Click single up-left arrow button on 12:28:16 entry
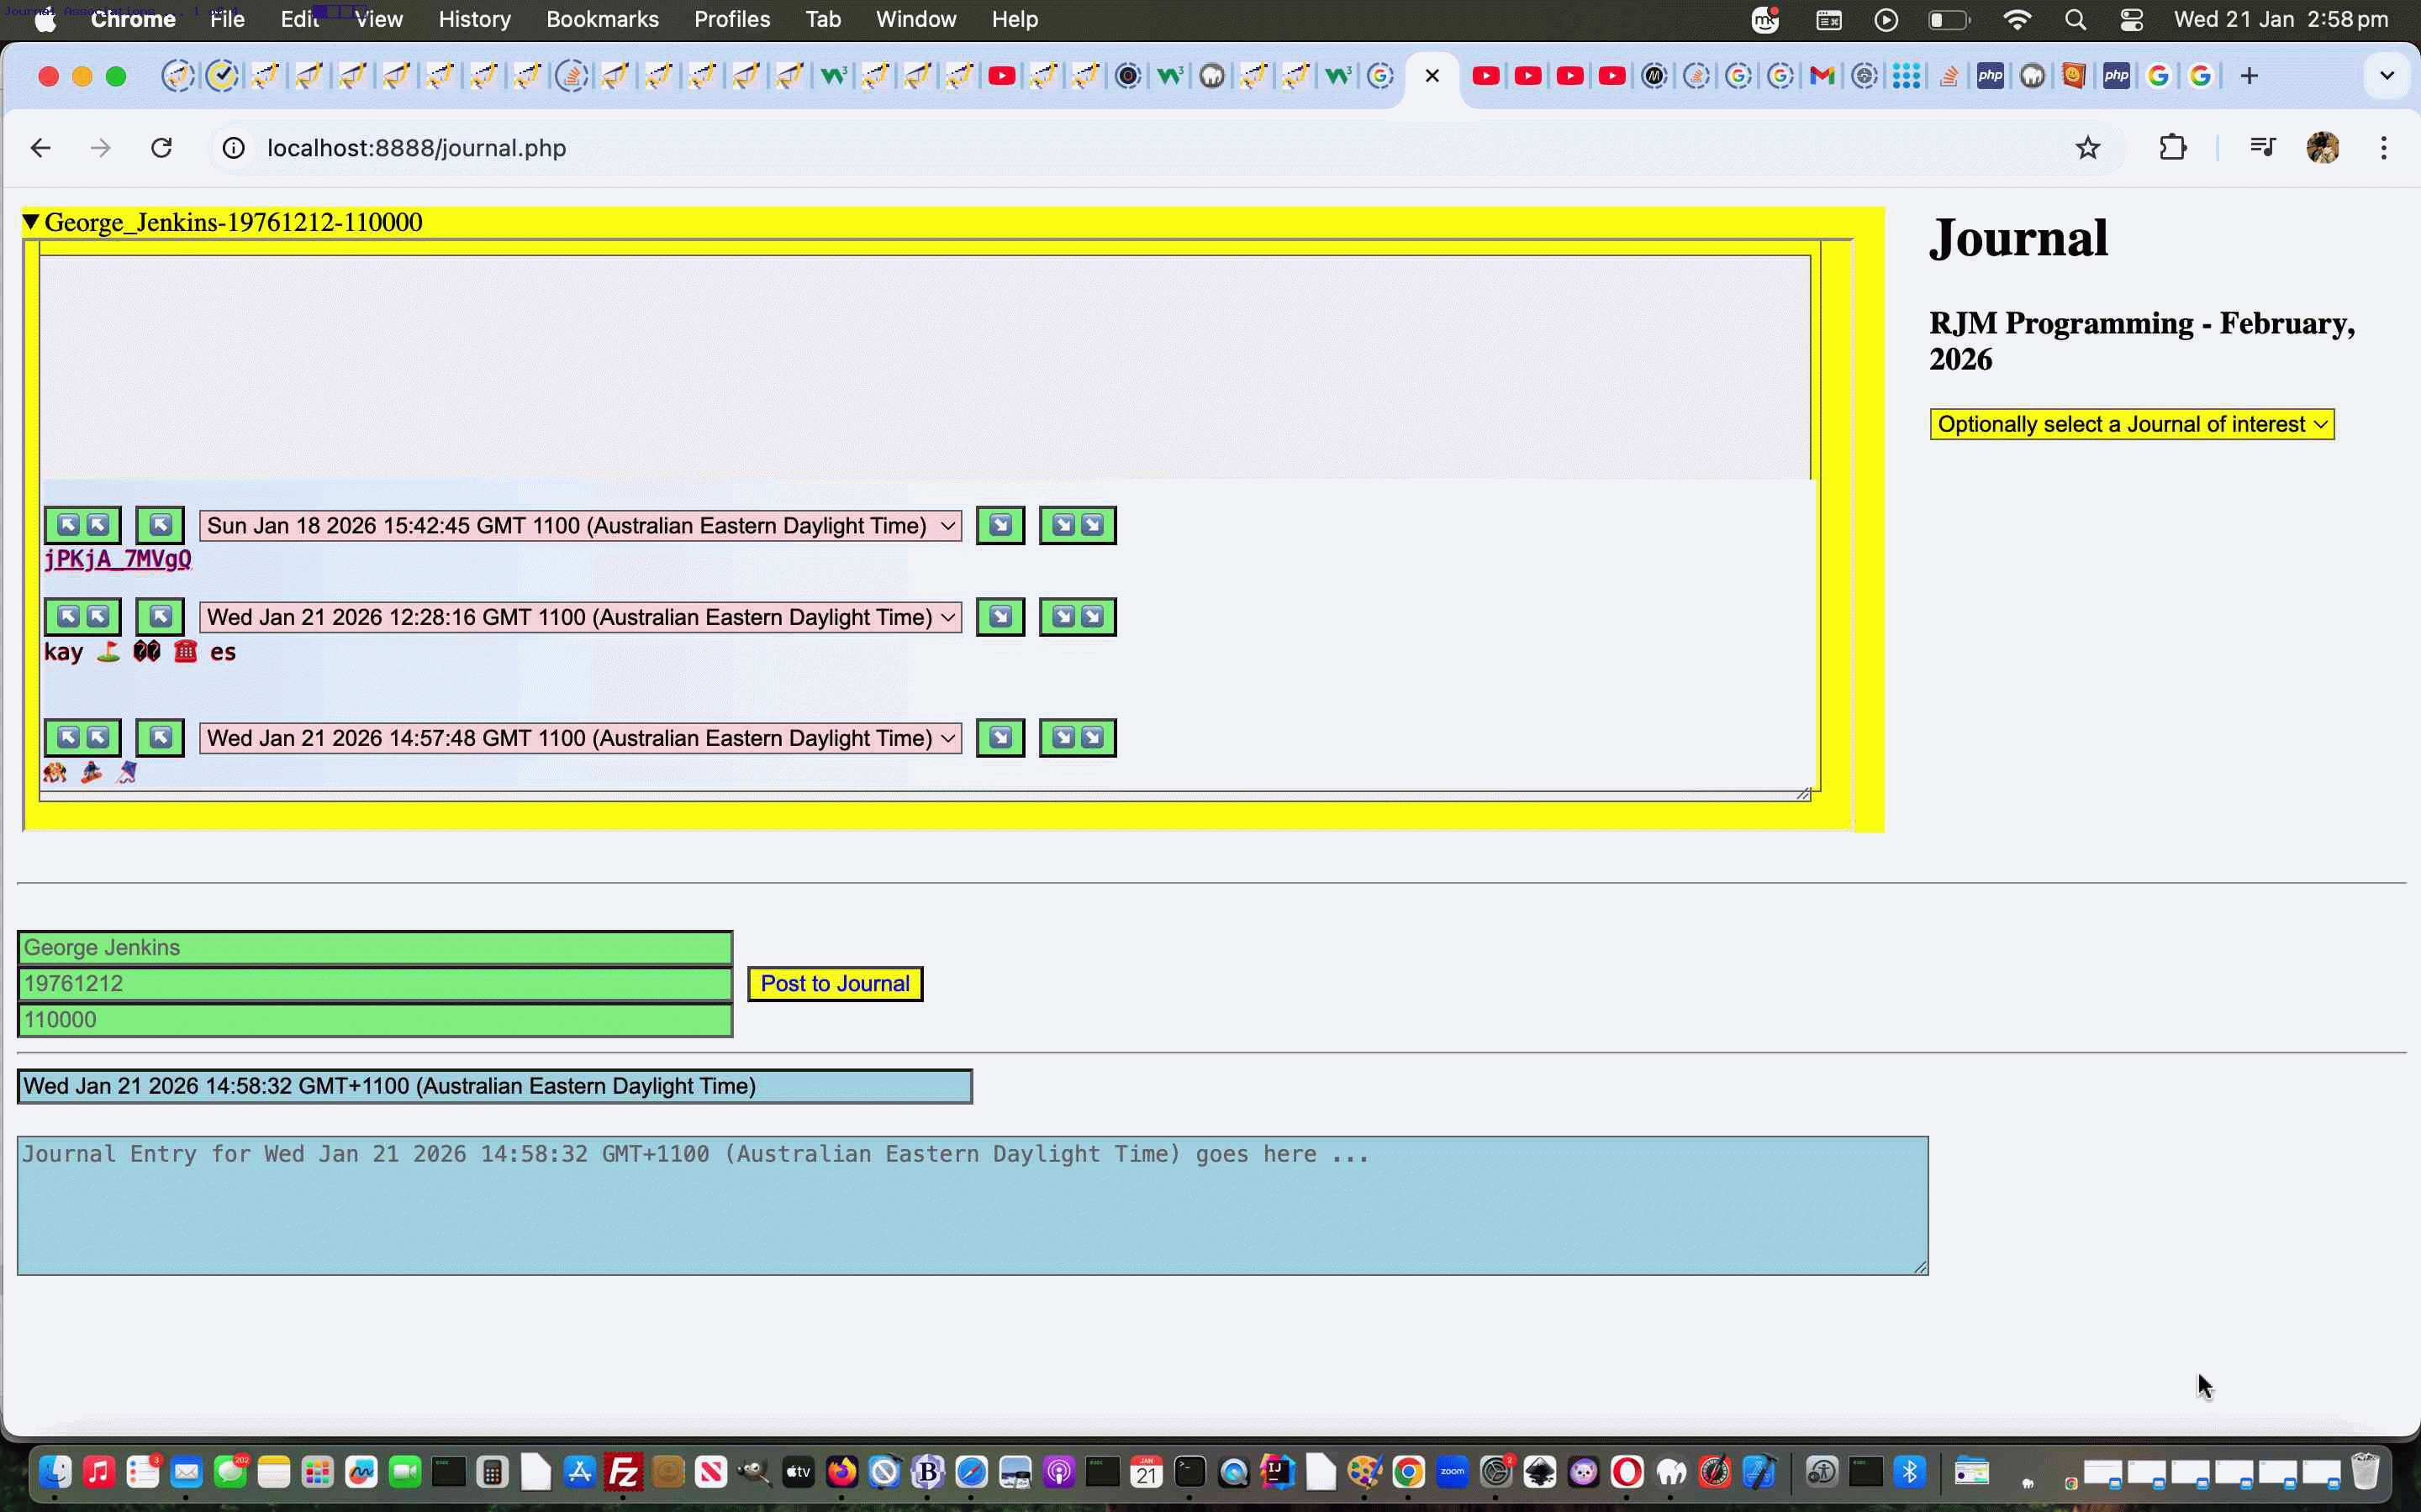Viewport: 2421px width, 1512px height. (x=160, y=617)
